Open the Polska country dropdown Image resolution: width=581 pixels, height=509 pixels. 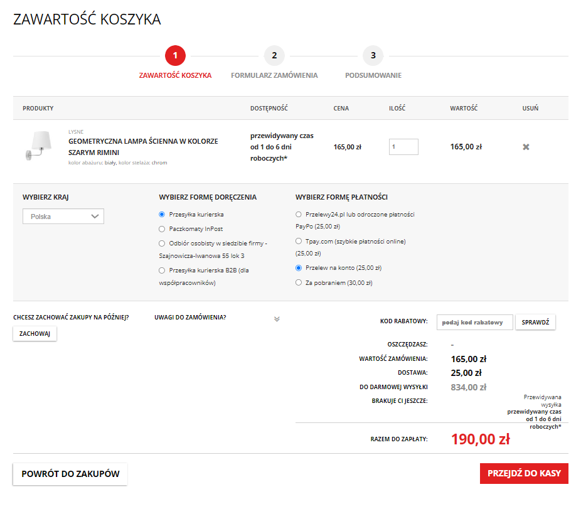tap(63, 216)
